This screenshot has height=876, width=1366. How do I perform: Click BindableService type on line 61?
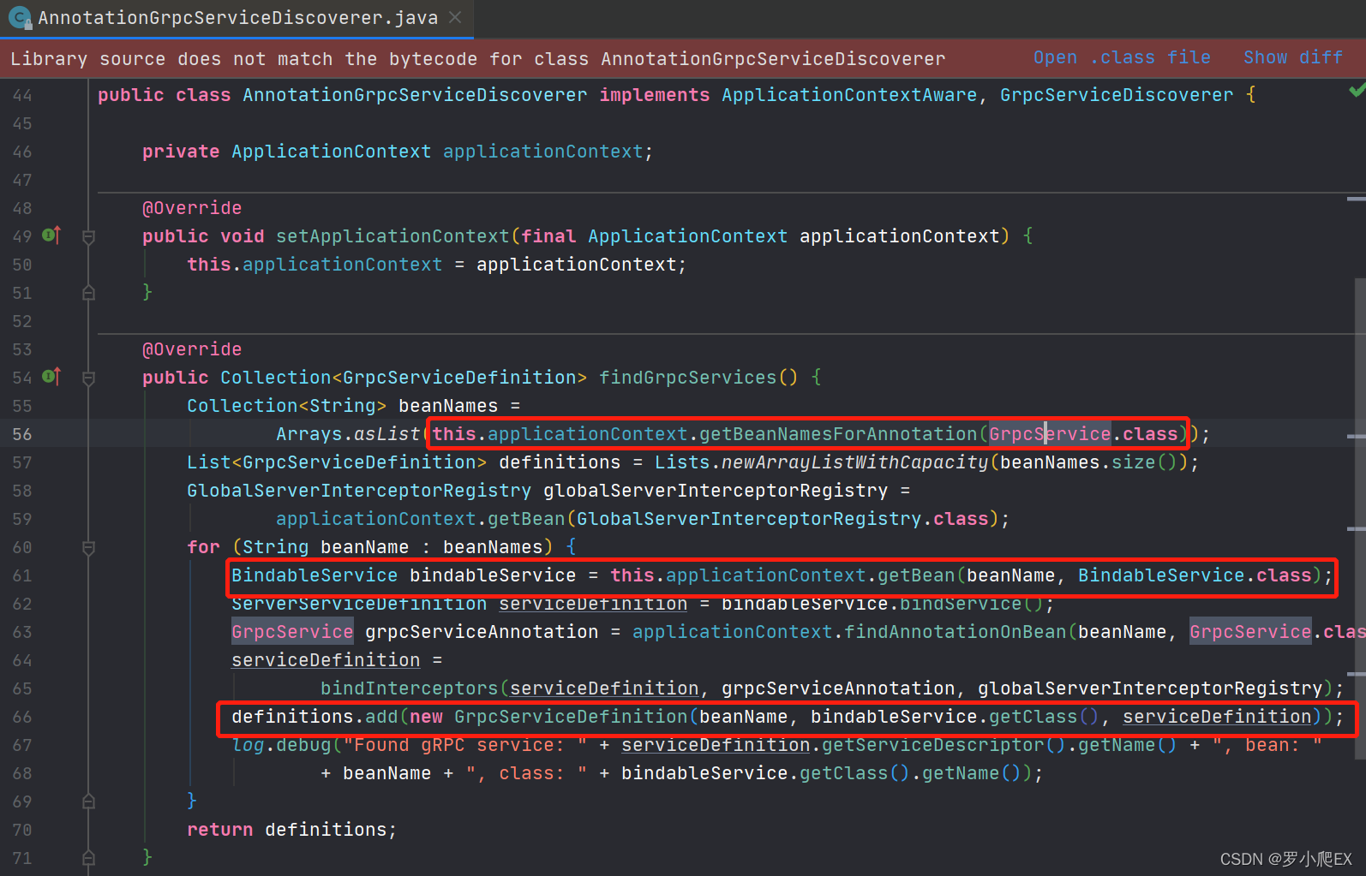[315, 575]
